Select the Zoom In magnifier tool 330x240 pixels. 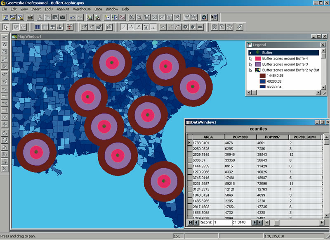click(x=132, y=17)
